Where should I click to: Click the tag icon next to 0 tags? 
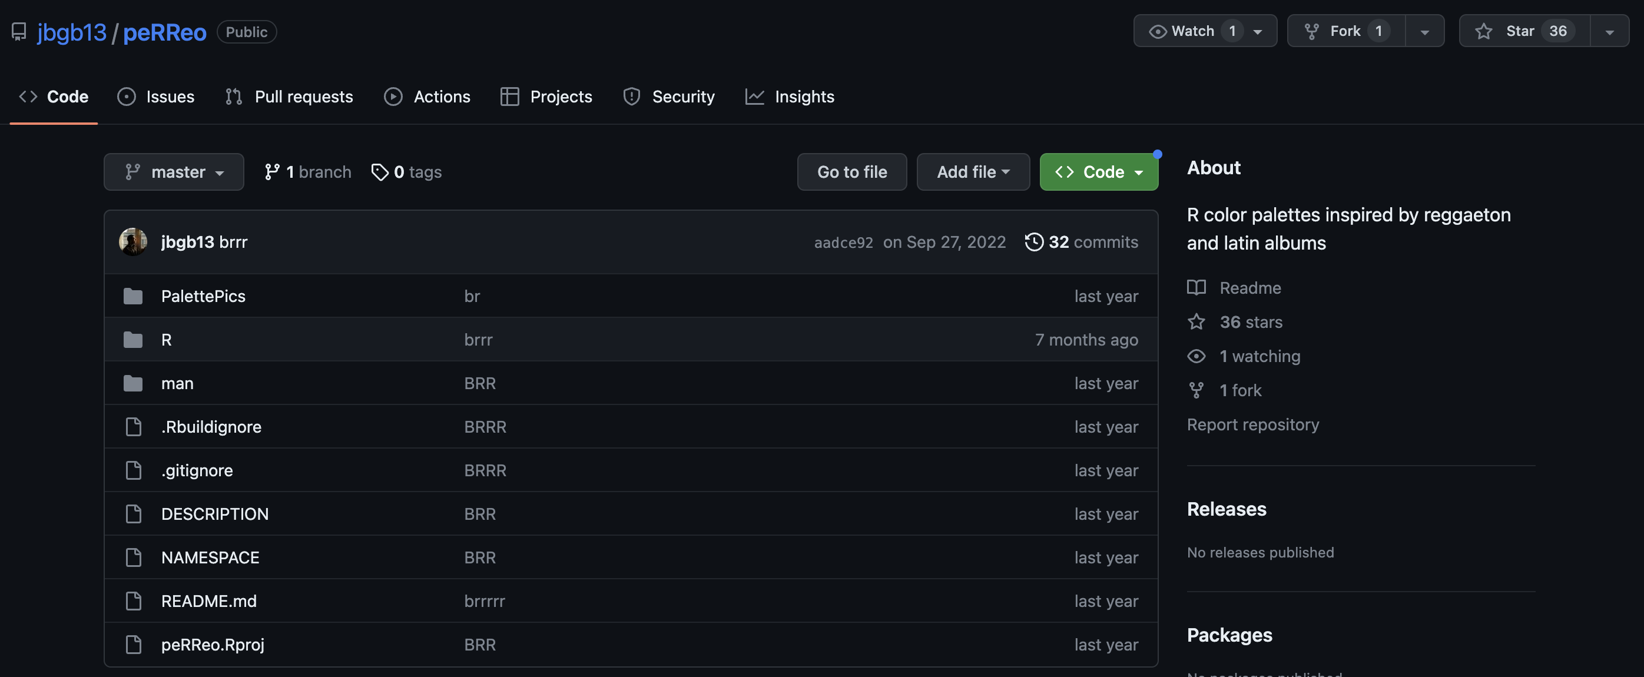380,172
